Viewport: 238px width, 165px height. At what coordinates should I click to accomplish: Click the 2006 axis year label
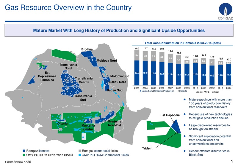click(162, 88)
